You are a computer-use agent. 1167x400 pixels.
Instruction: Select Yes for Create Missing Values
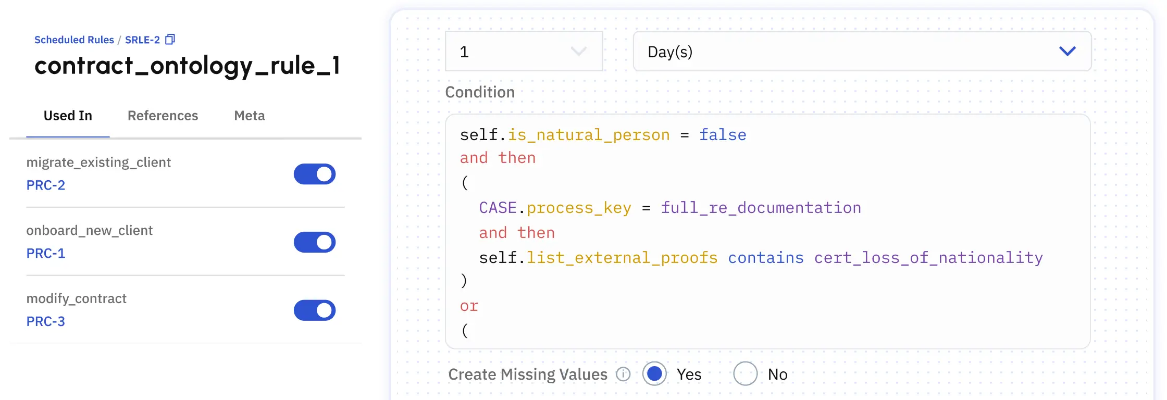[654, 373]
